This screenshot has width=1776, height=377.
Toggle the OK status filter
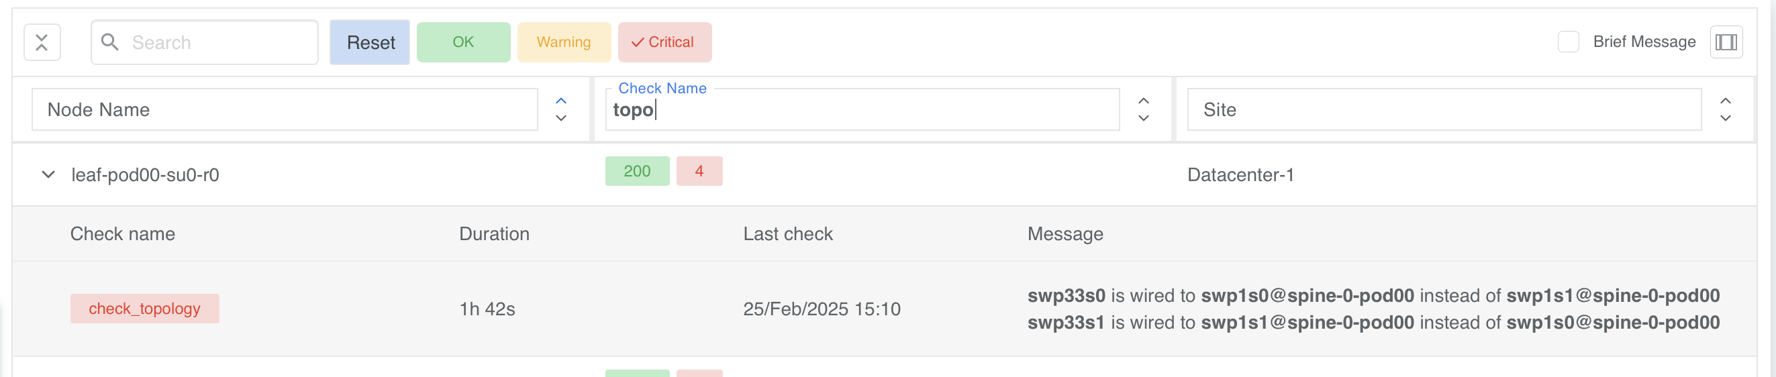pos(463,42)
